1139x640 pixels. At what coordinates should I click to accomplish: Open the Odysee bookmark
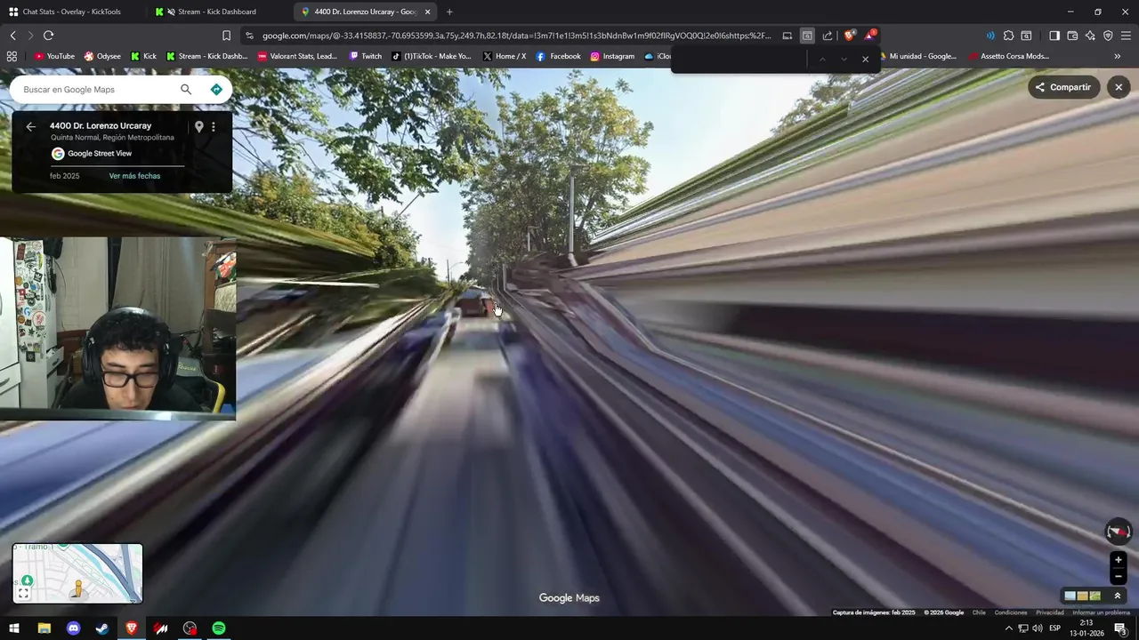click(102, 56)
